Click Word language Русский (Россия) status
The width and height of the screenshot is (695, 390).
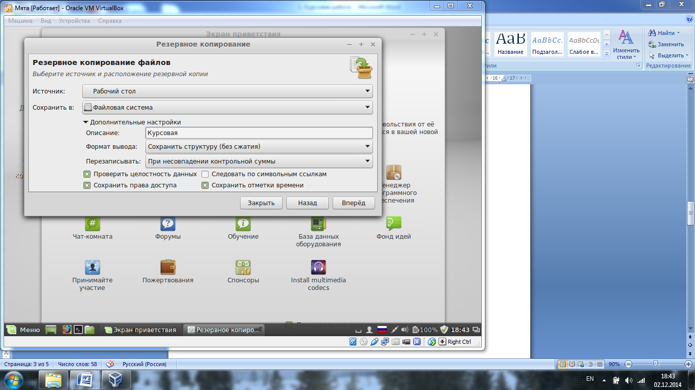pos(144,364)
